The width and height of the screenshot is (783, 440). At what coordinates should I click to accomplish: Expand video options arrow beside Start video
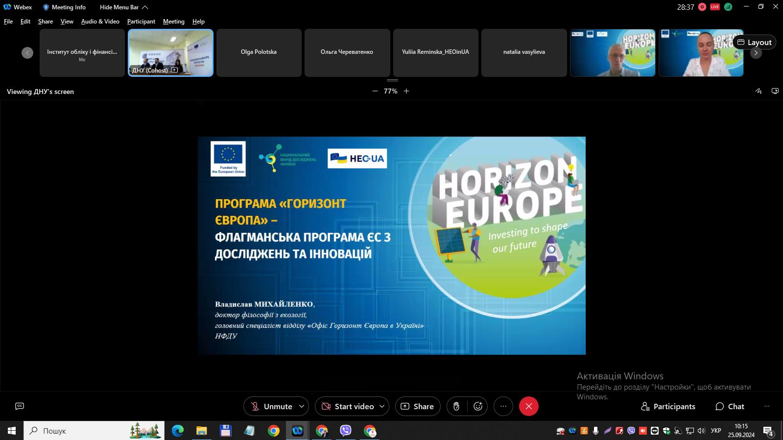click(x=382, y=406)
